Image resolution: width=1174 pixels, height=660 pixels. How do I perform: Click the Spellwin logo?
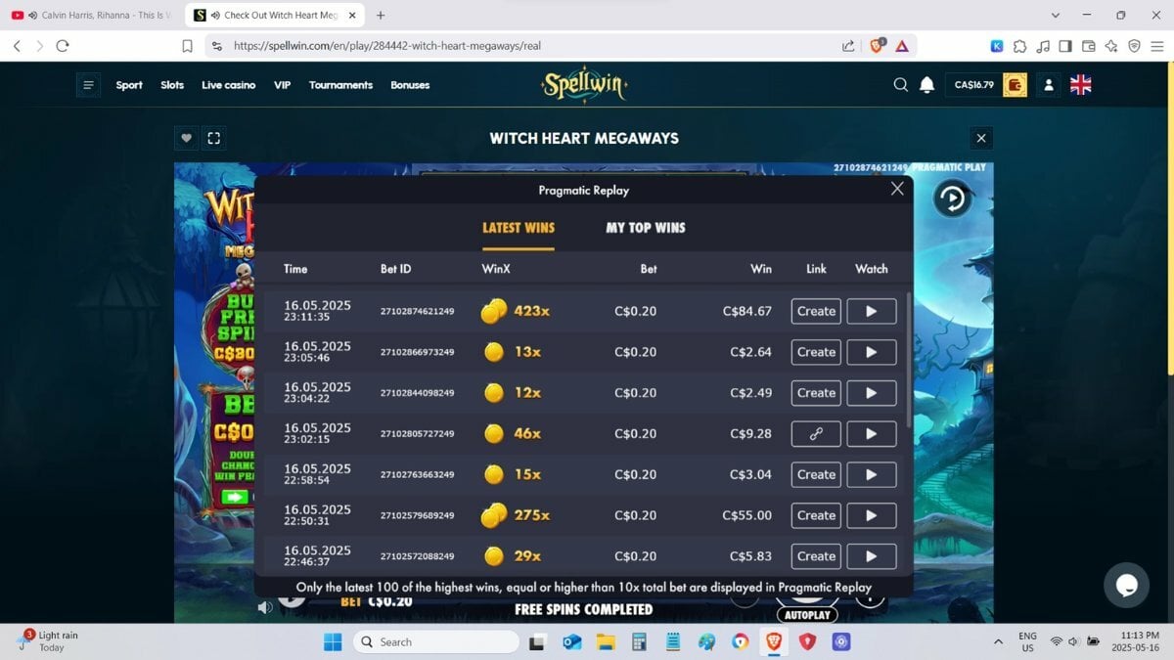584,85
